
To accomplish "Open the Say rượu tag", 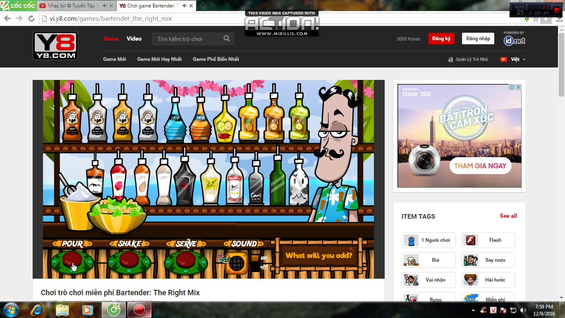I will pyautogui.click(x=488, y=260).
